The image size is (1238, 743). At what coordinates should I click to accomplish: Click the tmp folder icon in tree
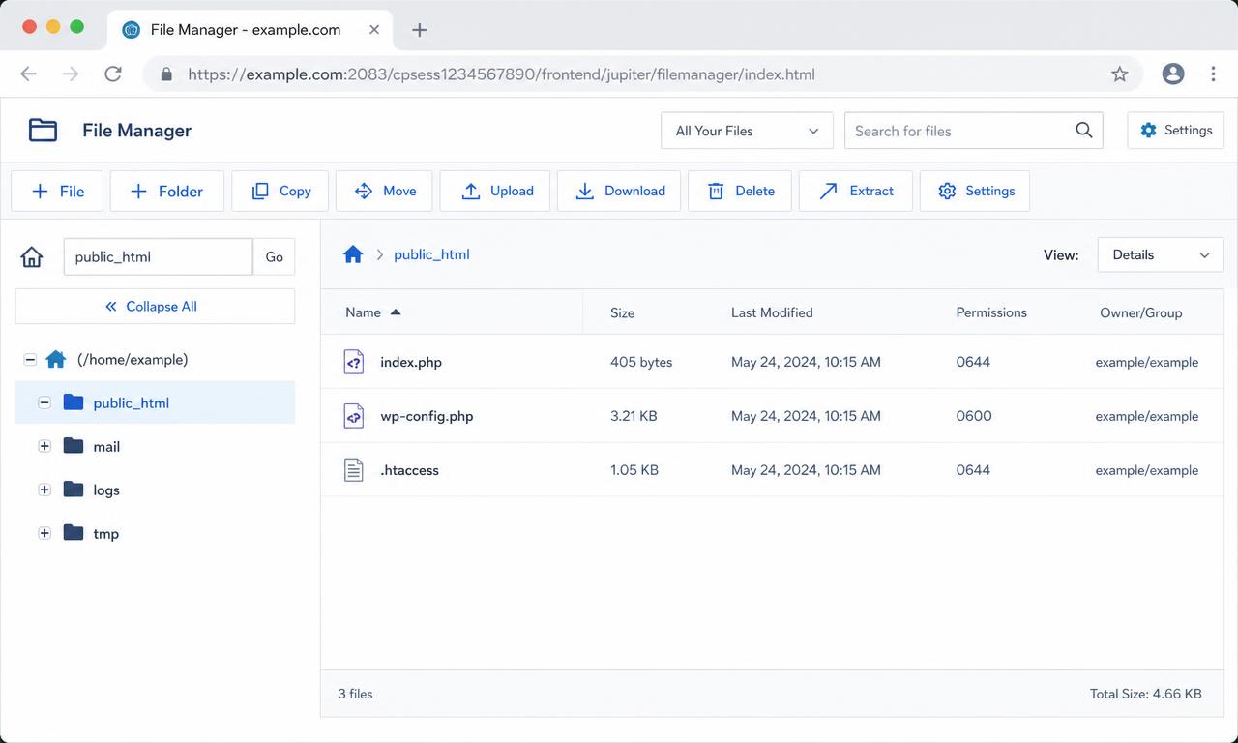pyautogui.click(x=74, y=533)
